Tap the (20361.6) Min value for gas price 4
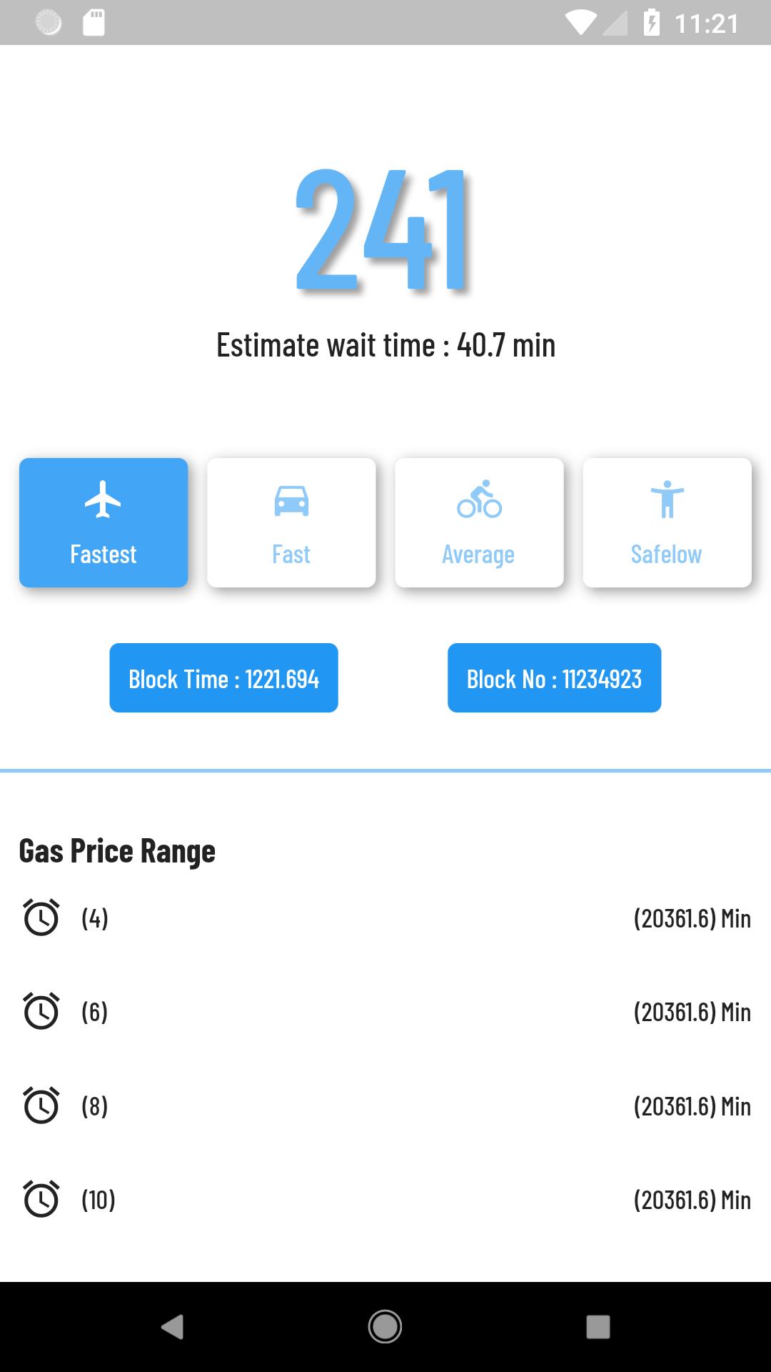 692,918
